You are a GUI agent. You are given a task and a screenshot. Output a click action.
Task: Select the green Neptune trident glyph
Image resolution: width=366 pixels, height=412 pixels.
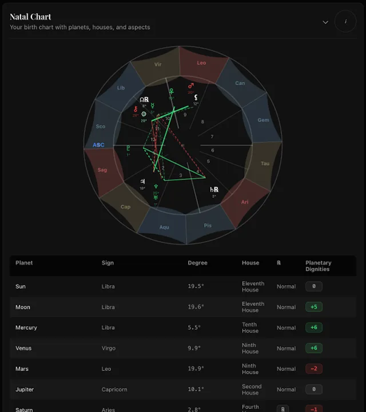click(156, 186)
